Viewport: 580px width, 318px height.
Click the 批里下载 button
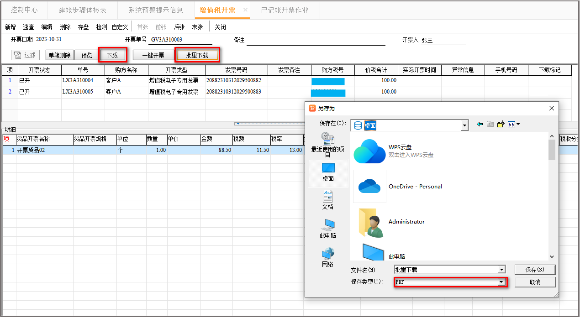197,55
